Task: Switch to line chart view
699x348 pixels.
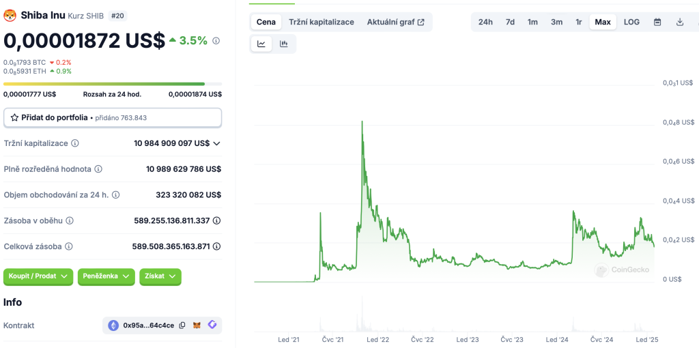Action: coord(261,44)
